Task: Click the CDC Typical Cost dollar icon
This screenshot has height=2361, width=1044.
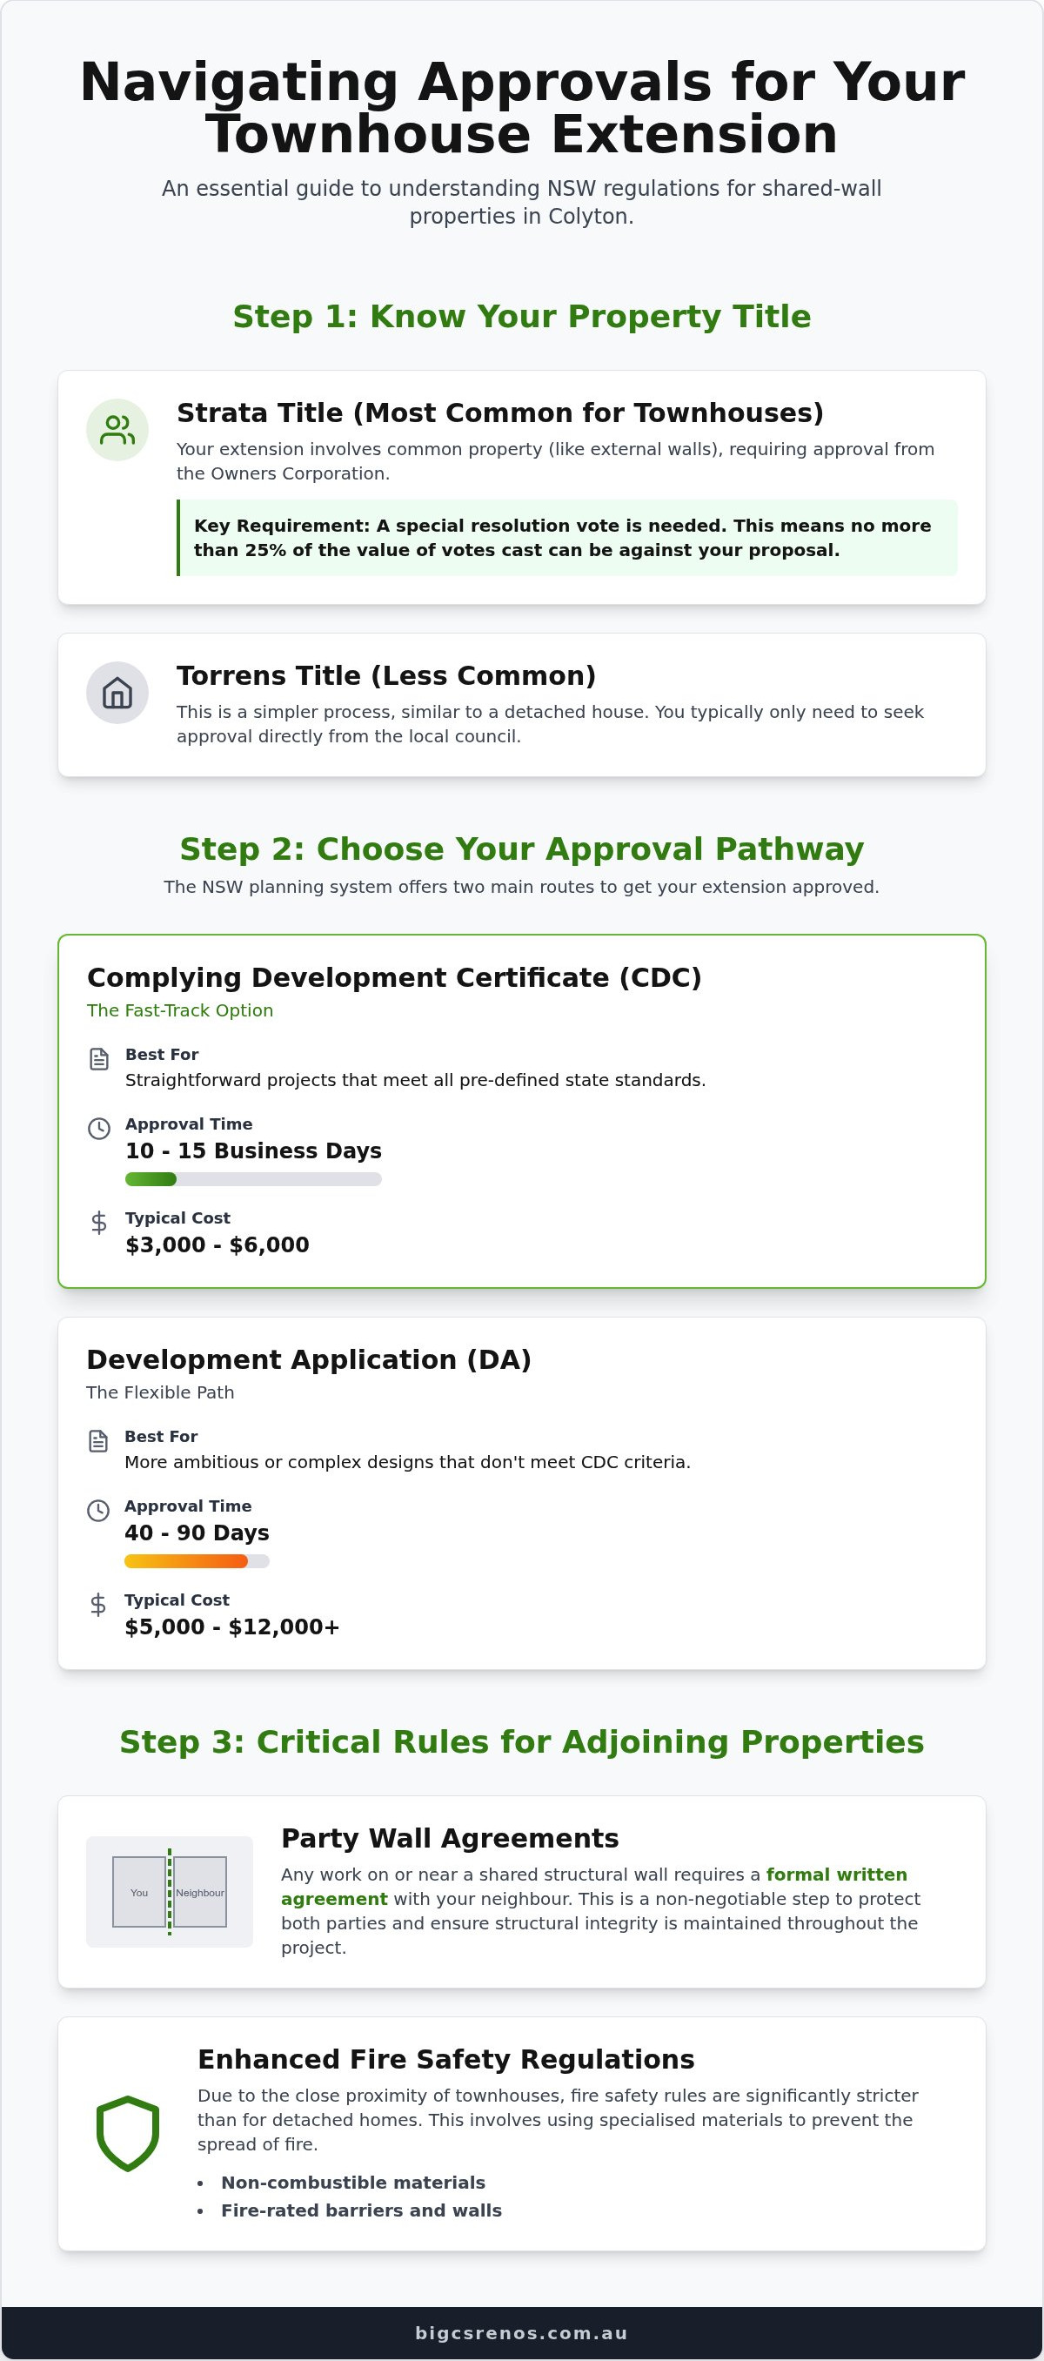Action: pos(99,1222)
